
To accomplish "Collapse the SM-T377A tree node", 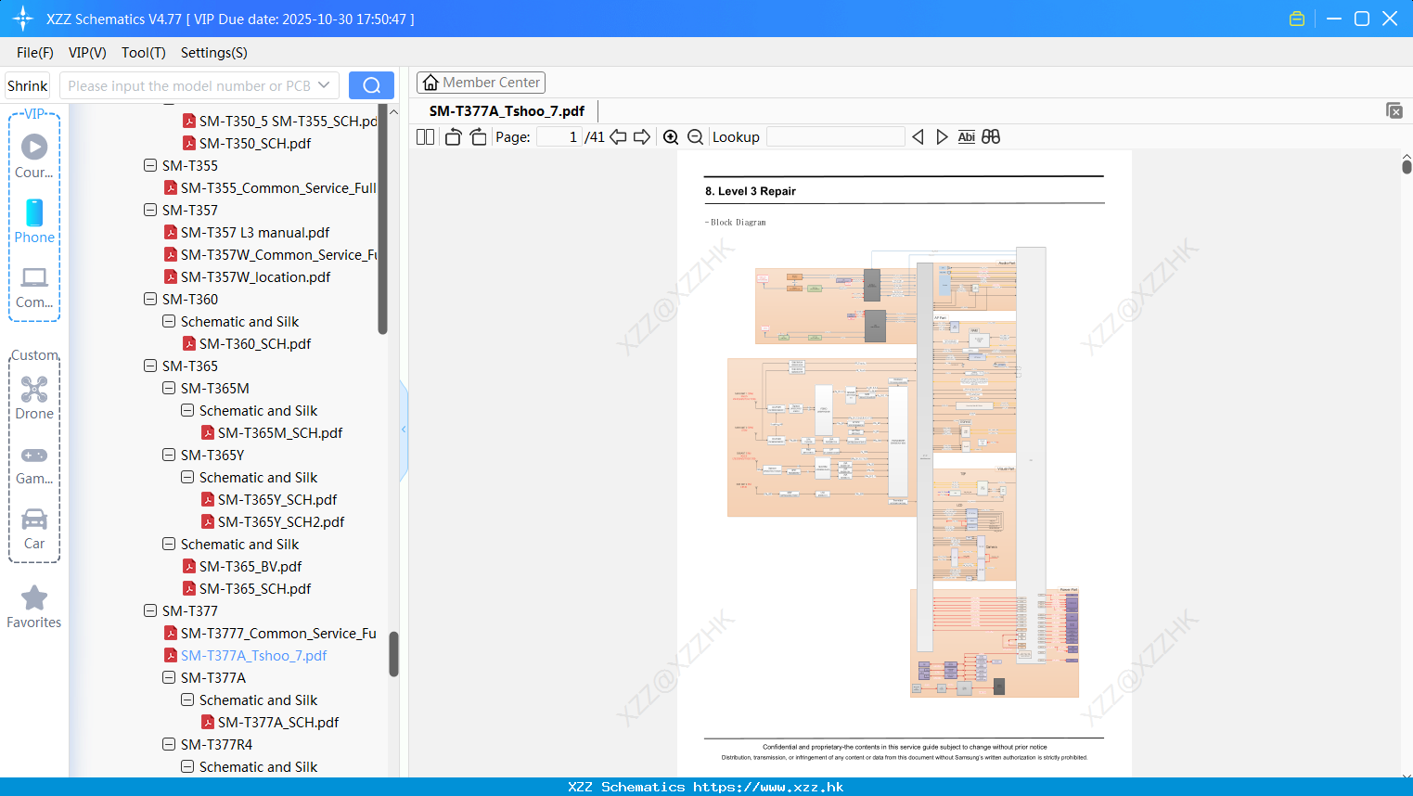I will (169, 678).
